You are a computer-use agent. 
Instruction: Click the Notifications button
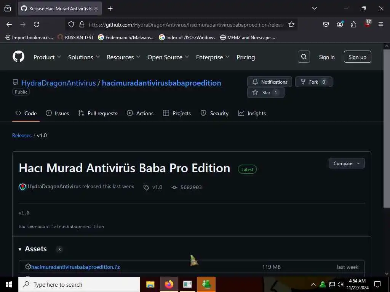pos(270,82)
